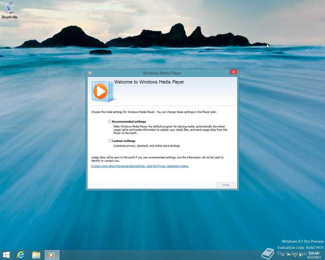Open the Start button on taskbar
Image resolution: width=325 pixels, height=260 pixels.
(6, 255)
